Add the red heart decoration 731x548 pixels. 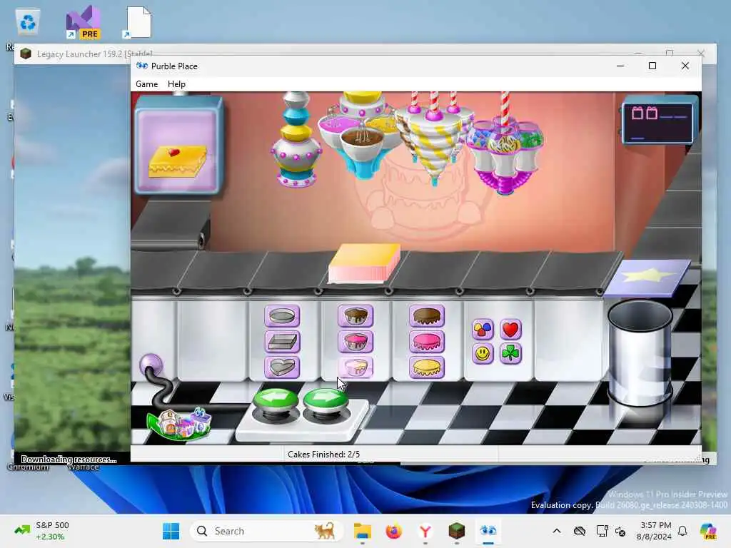click(x=510, y=330)
